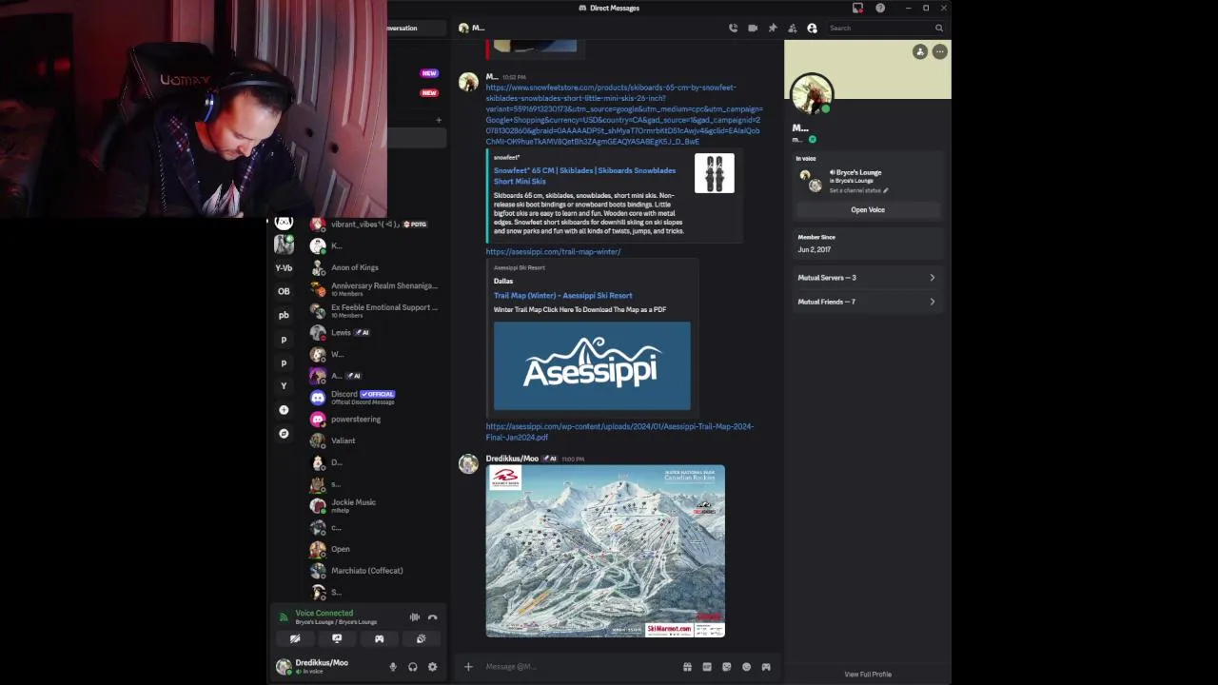Image resolution: width=1218 pixels, height=685 pixels.
Task: Start screen share in voice panel
Action: coord(337,639)
